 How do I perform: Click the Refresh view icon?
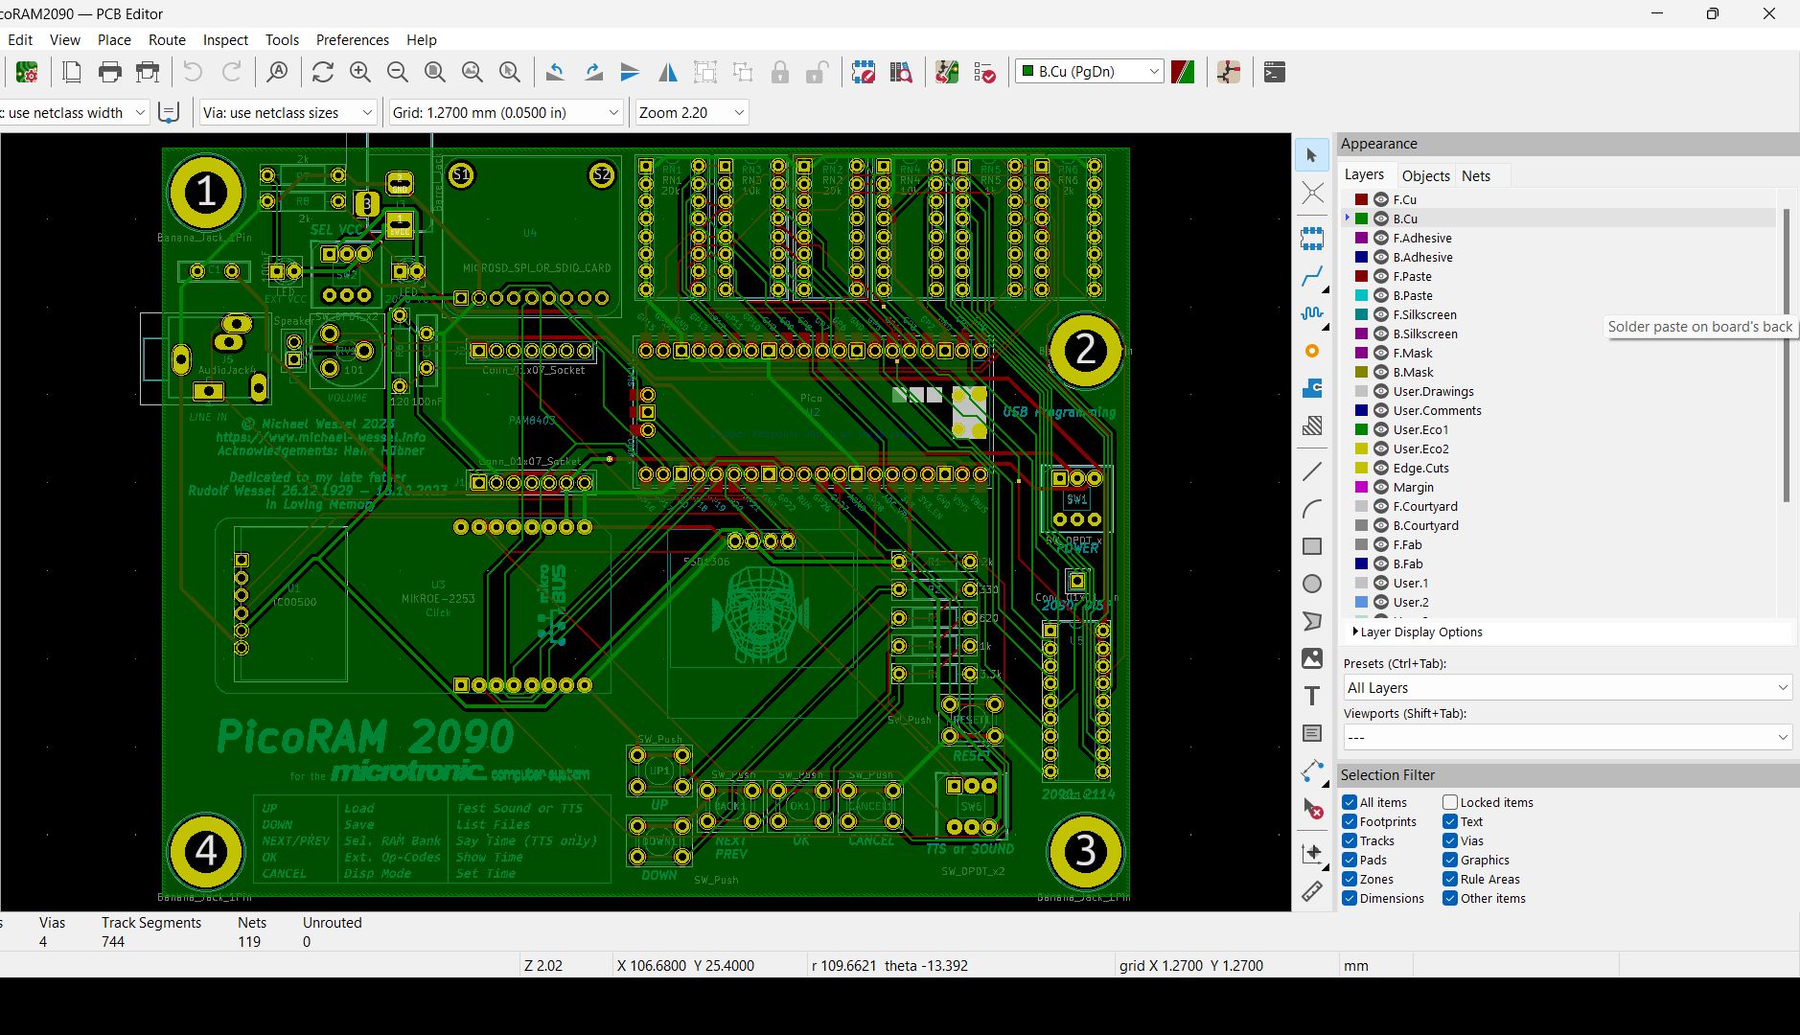(x=323, y=72)
